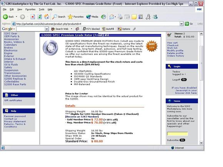223x167 pixels.
Task: Open the Tools menu
Action: click(42, 10)
